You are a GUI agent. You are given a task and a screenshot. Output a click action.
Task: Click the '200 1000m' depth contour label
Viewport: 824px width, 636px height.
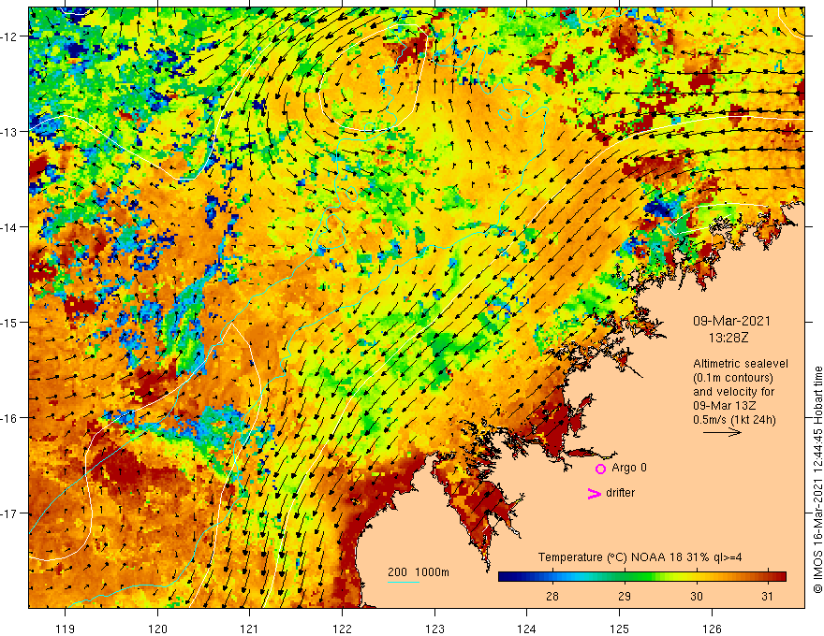pos(419,572)
